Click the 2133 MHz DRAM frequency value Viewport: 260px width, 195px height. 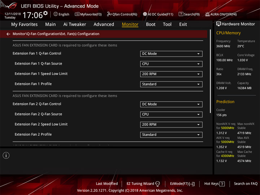tap(244, 74)
